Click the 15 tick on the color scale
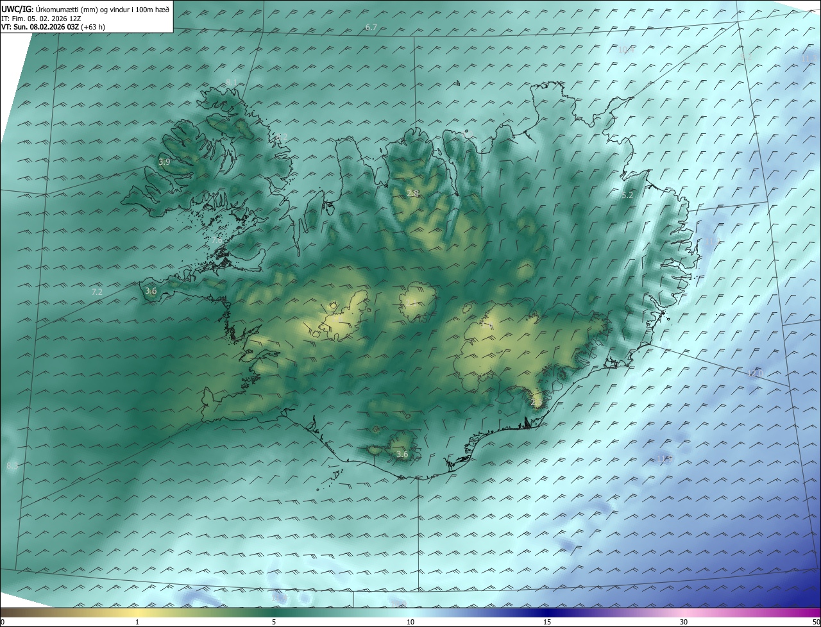The image size is (821, 627). coord(547,622)
